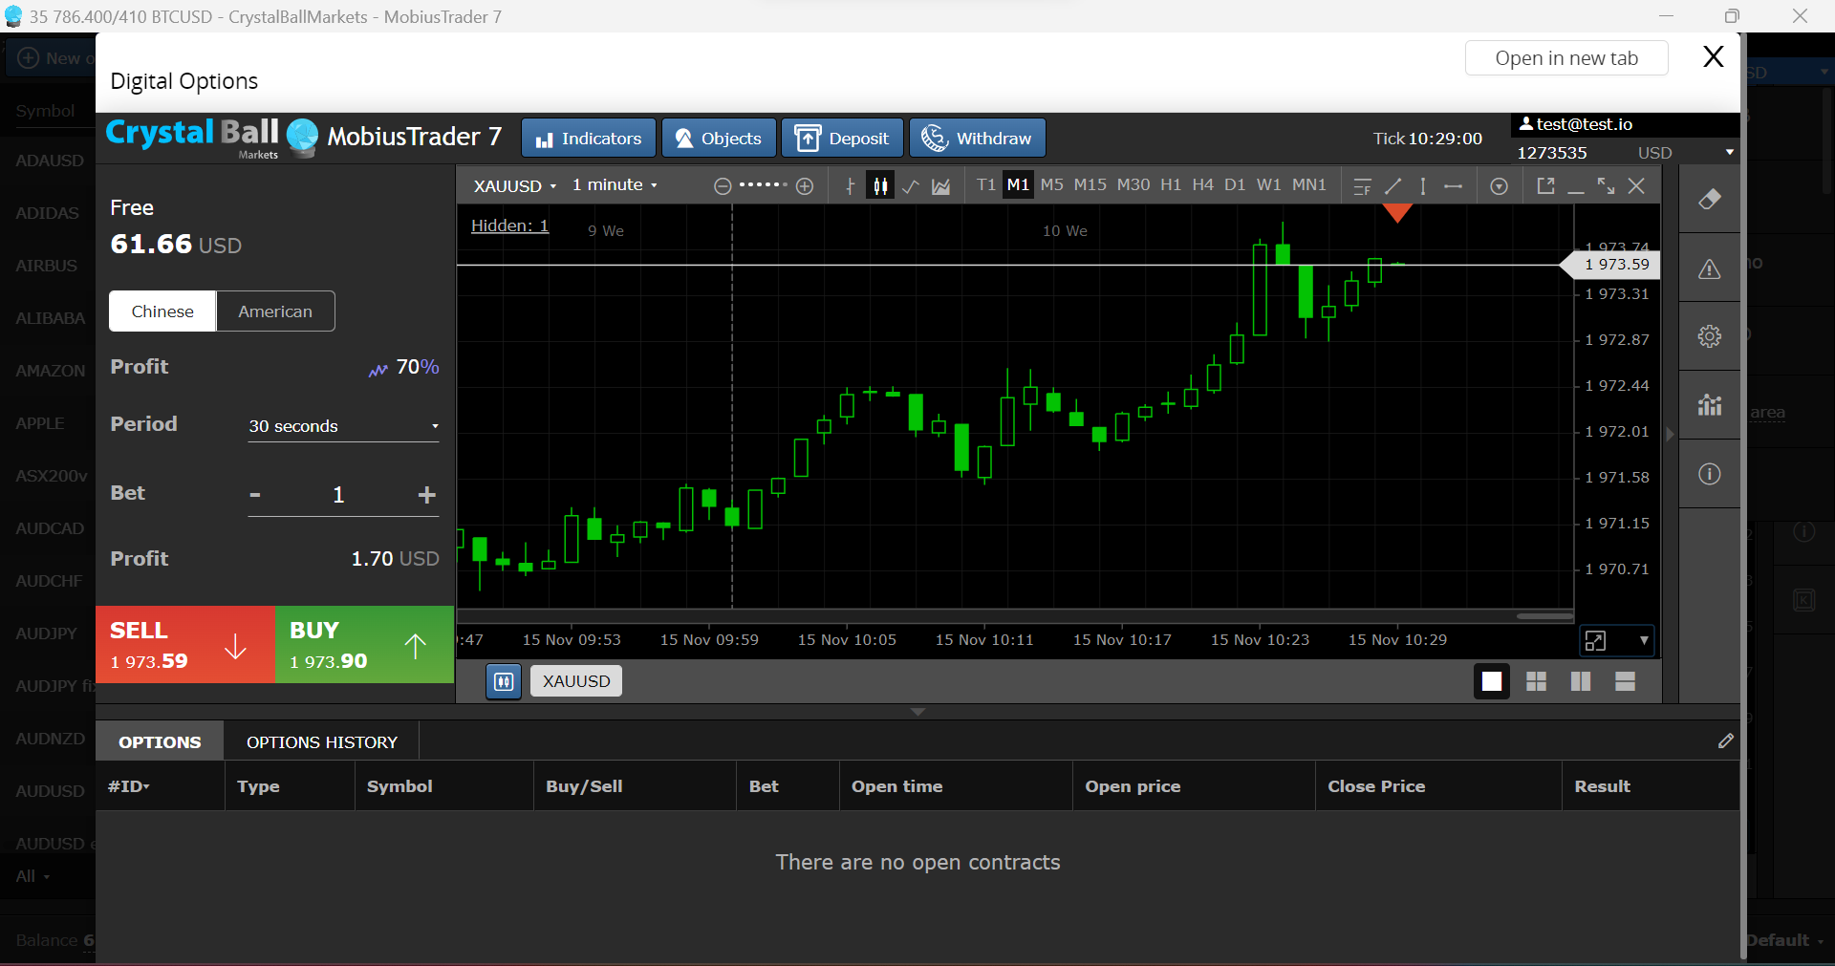This screenshot has height=966, width=1835.
Task: Open the market statistics bars icon
Action: point(1710,405)
